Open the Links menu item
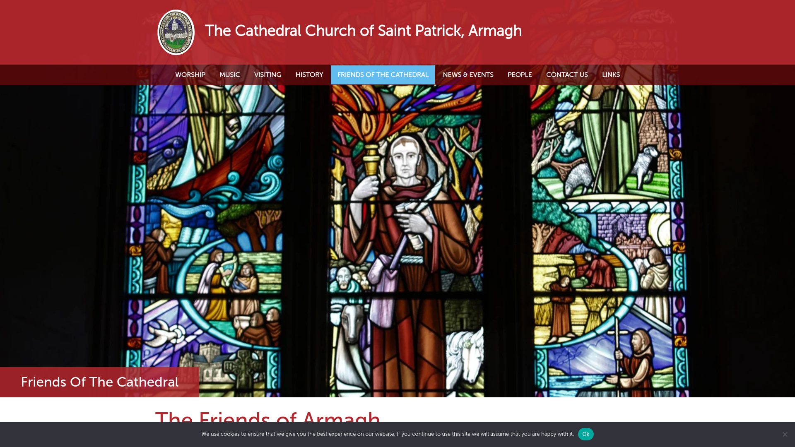This screenshot has width=795, height=447. click(611, 75)
